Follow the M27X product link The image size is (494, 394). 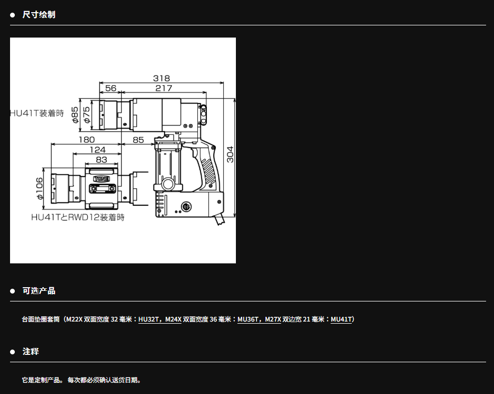272,319
